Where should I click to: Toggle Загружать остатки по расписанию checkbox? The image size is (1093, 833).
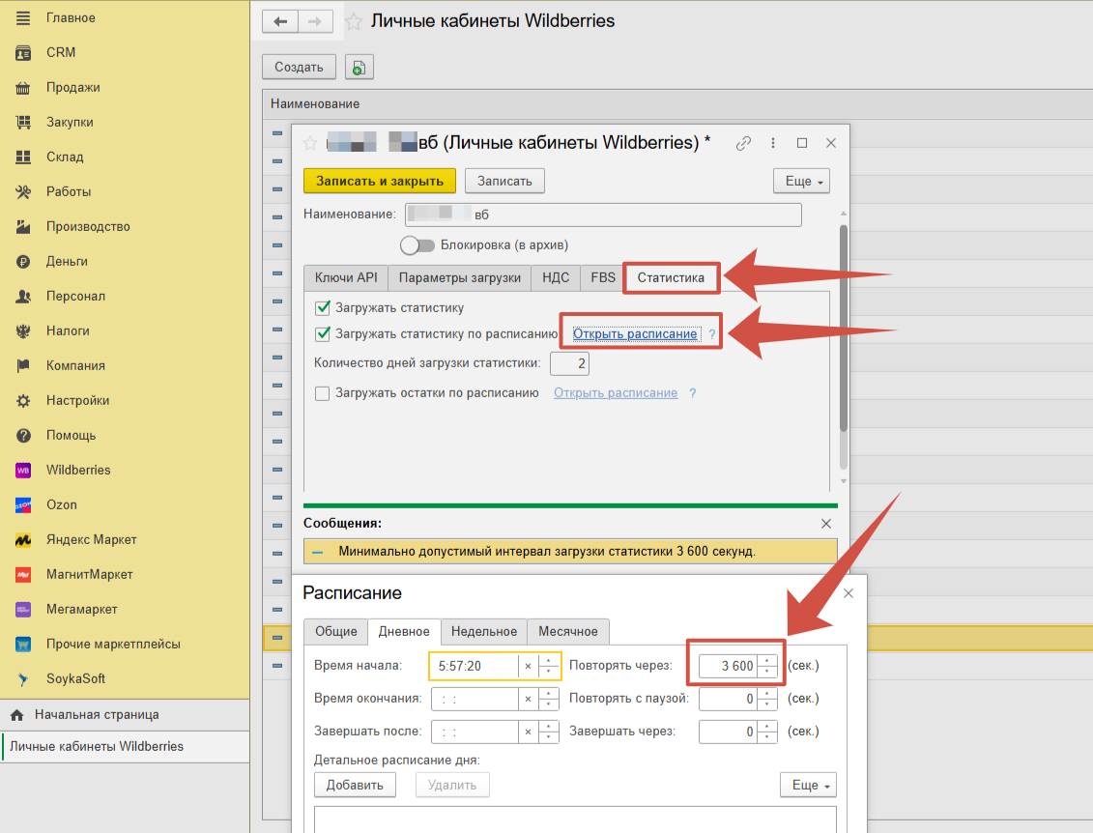tap(323, 393)
